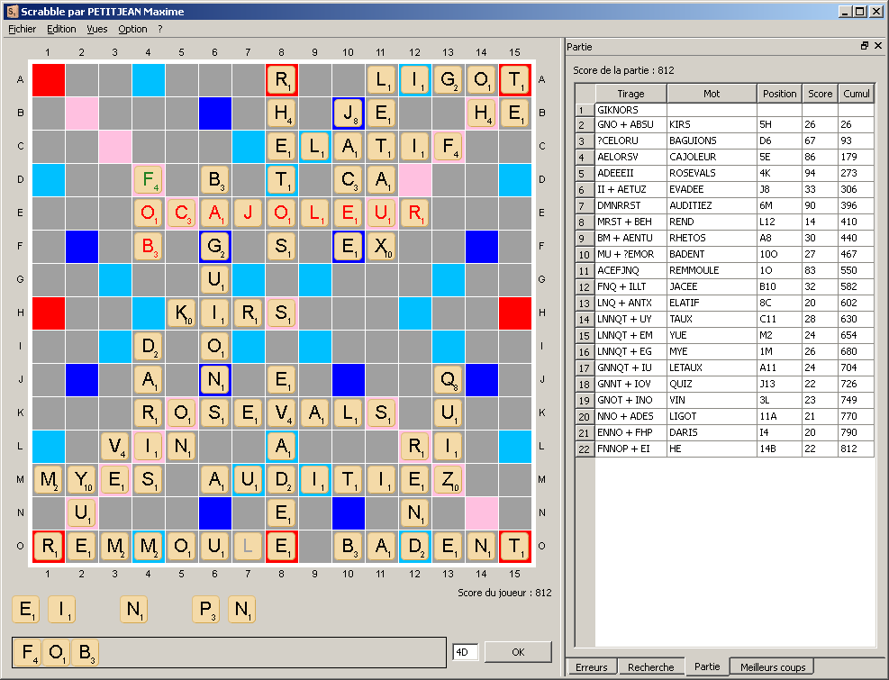Click the position input field showing 4D
Screen dimensions: 889x680
click(465, 652)
